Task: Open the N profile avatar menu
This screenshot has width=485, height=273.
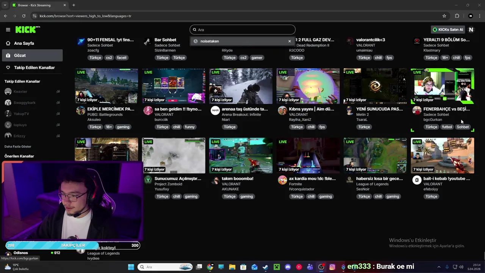Action: tap(471, 30)
